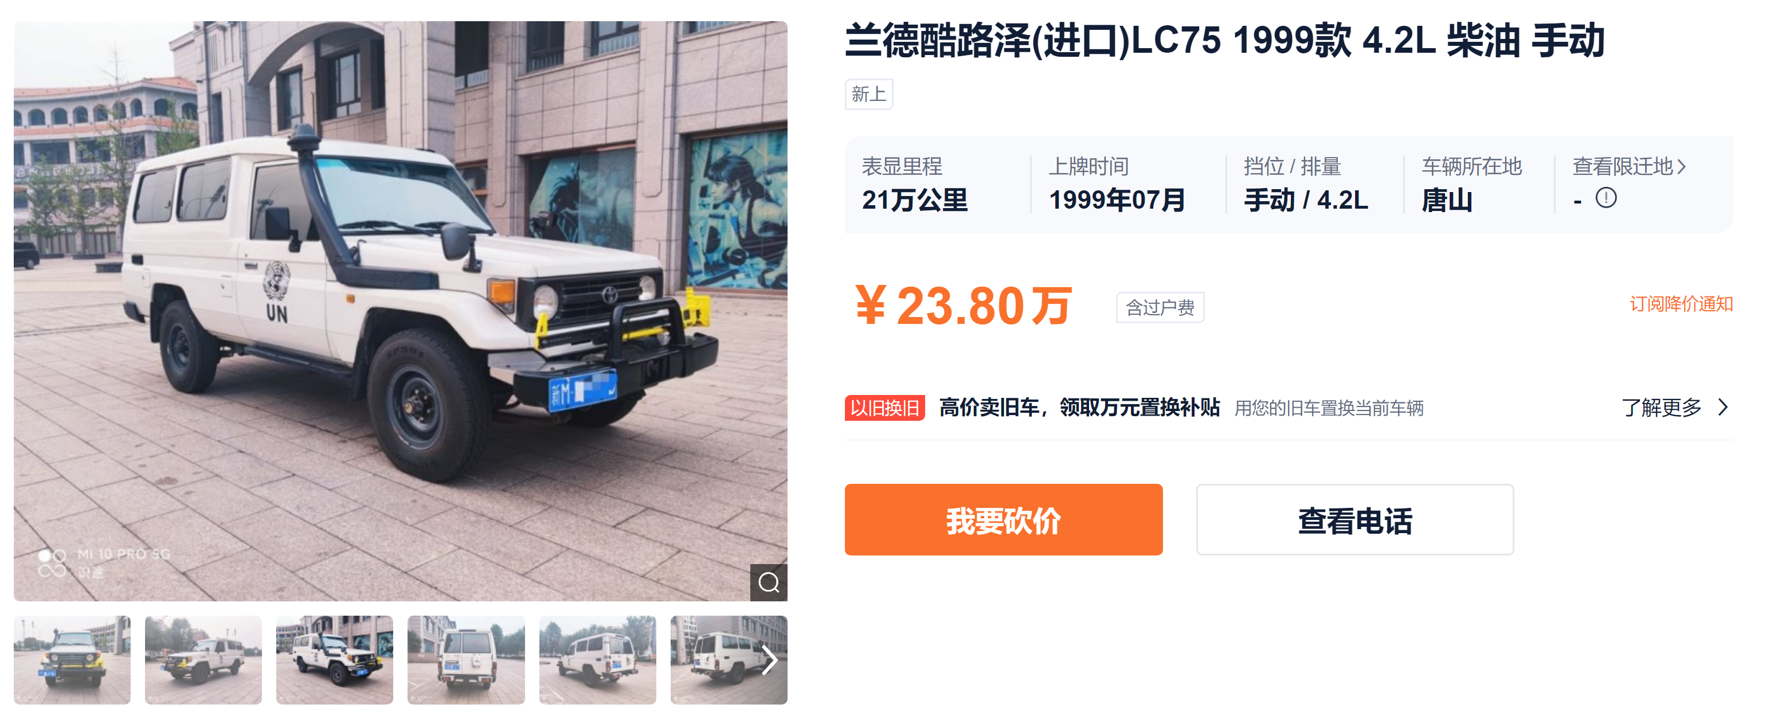Image resolution: width=1766 pixels, height=716 pixels.
Task: Click the magnifier zoom icon on photo
Action: point(769,582)
